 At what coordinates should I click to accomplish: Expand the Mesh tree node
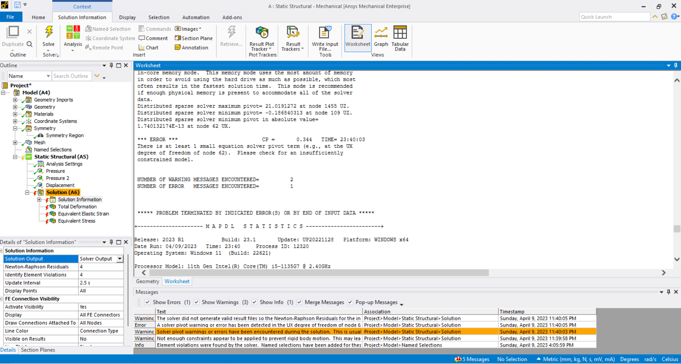15,142
